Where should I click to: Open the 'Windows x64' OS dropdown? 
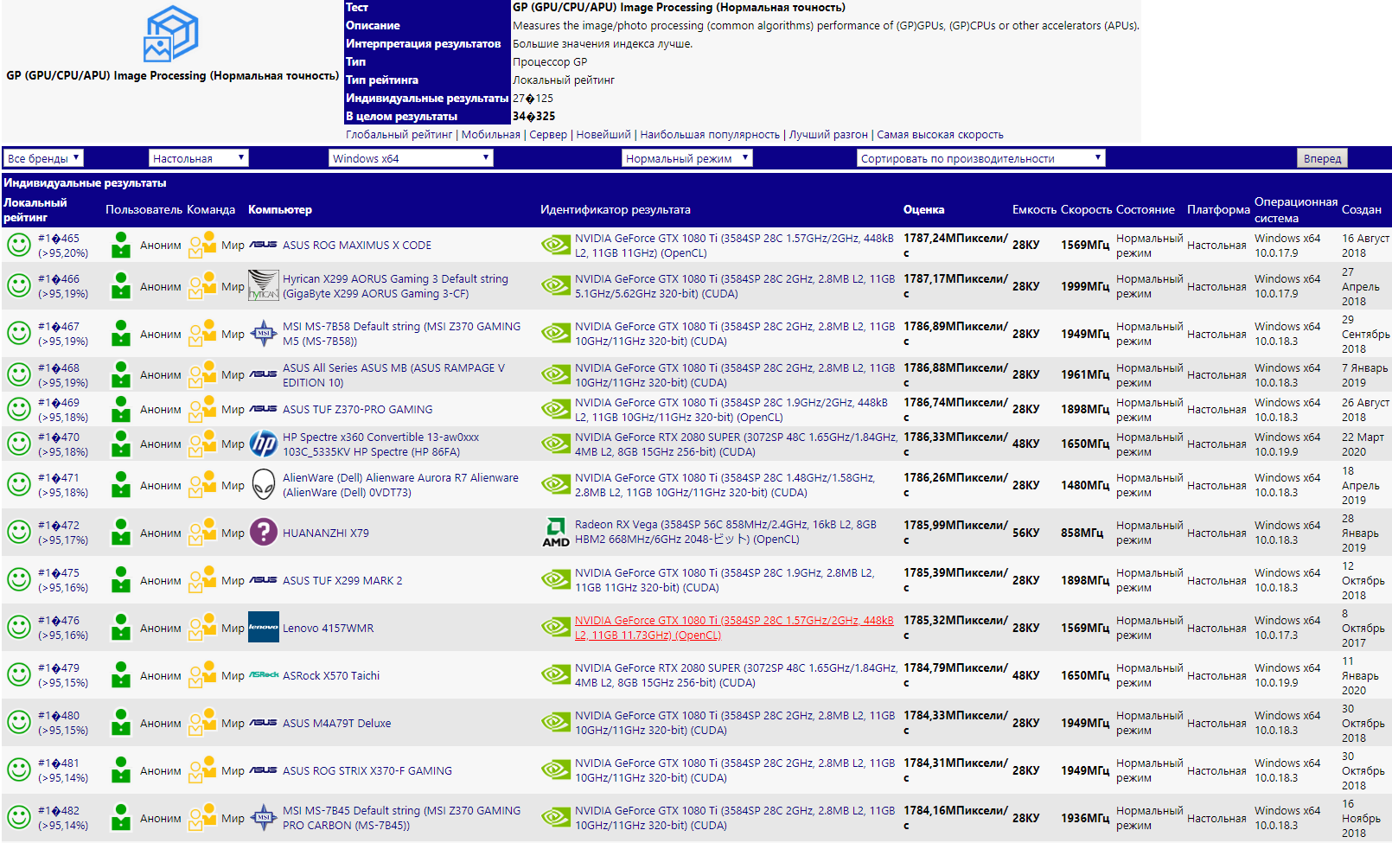point(411,158)
